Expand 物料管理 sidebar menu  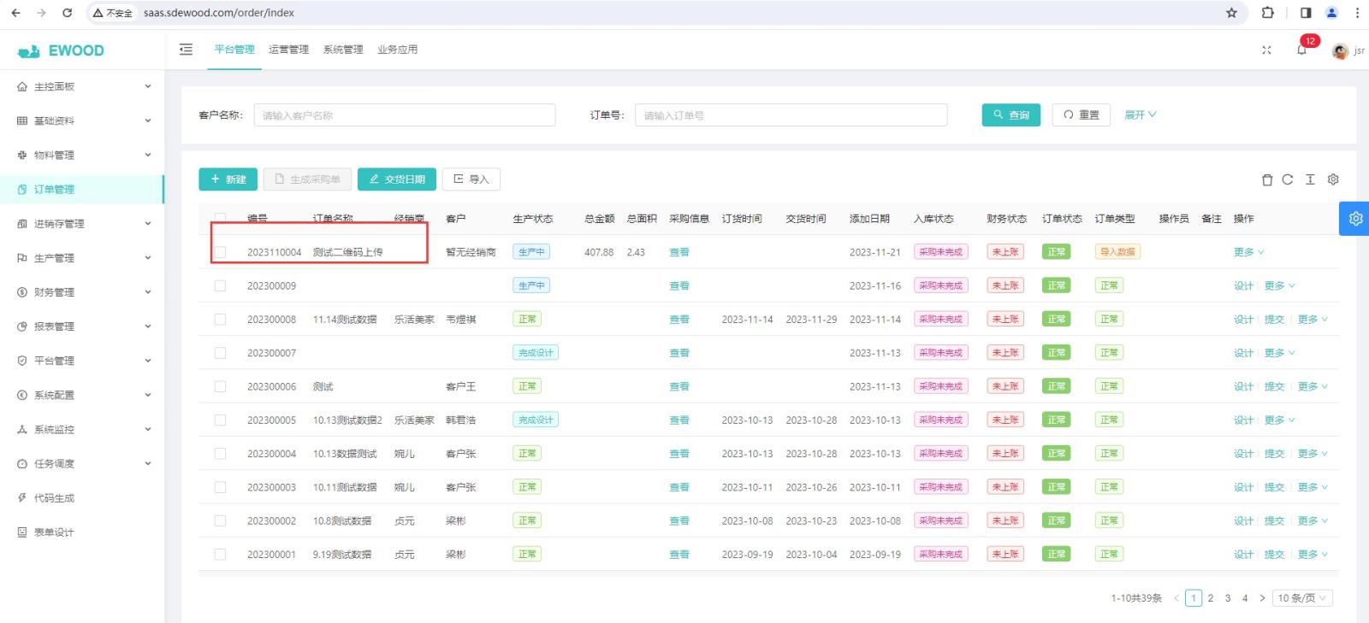click(81, 155)
